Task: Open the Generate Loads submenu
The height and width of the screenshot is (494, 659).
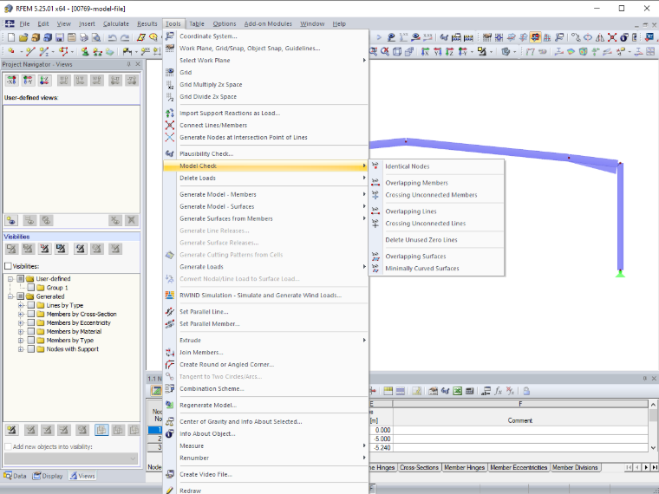Action: click(265, 267)
